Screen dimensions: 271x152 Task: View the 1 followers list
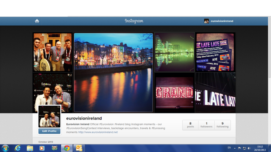206,125
